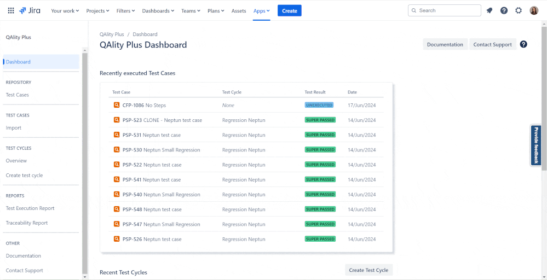Click the Documentation button in the header
This screenshot has height=280, width=547.
coord(445,44)
